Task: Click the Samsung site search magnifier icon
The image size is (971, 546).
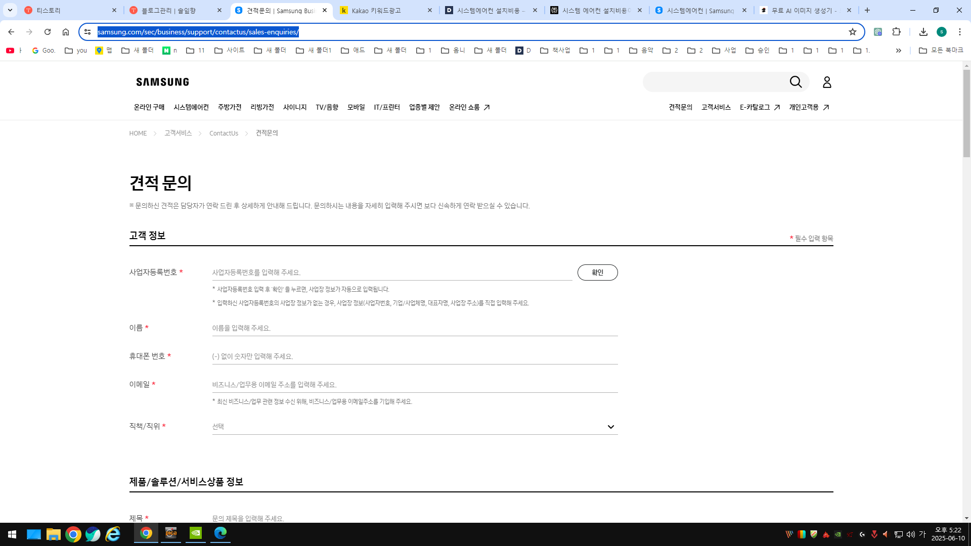Action: 796,82
